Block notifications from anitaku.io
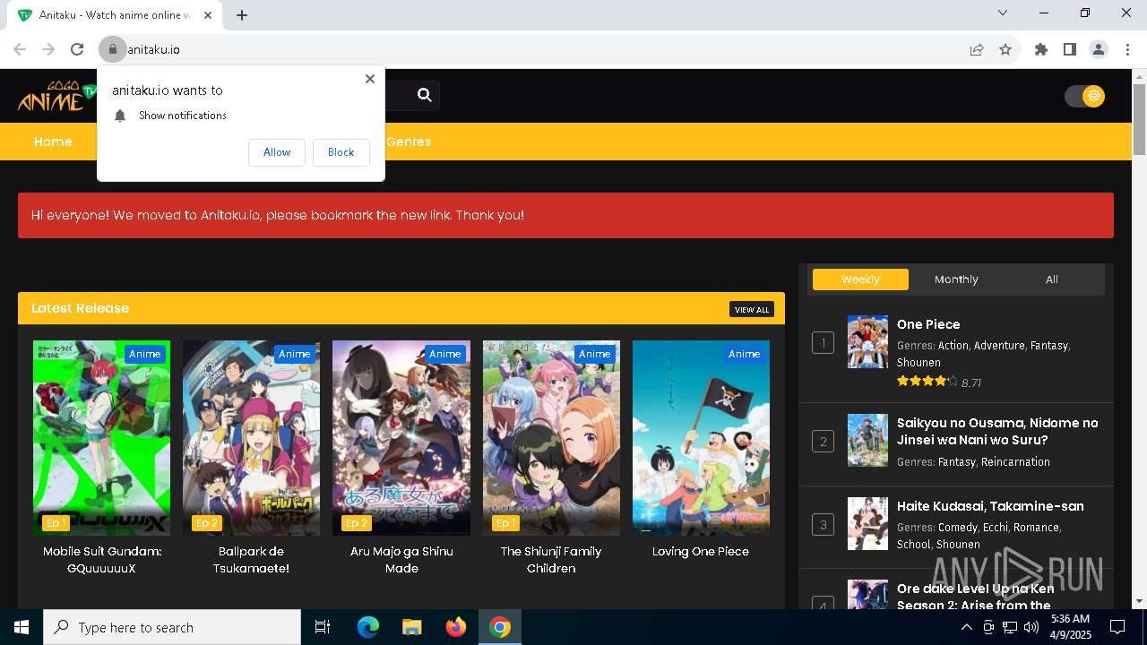Viewport: 1147px width, 645px height. (x=341, y=152)
